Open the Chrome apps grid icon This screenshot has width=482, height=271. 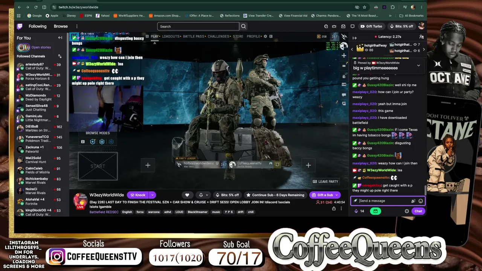coord(19,16)
